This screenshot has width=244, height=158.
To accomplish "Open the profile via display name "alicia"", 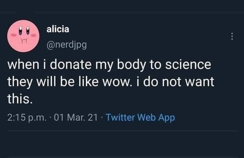I will click(58, 29).
